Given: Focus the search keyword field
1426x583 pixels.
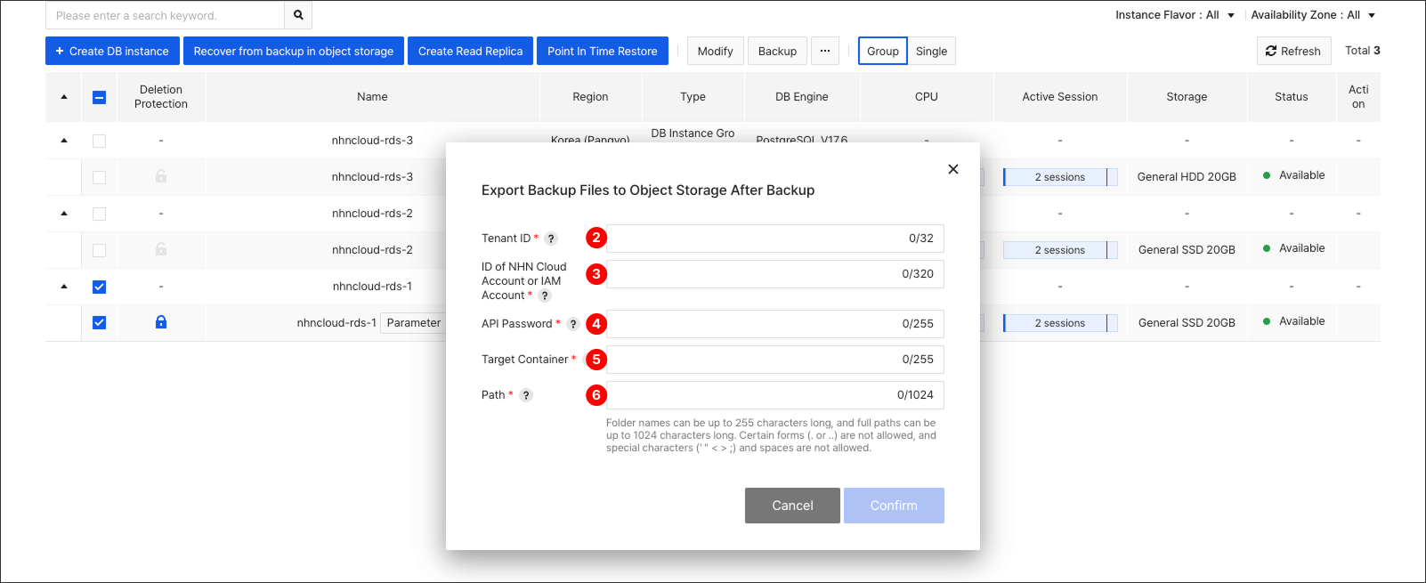Looking at the screenshot, I should pos(165,15).
